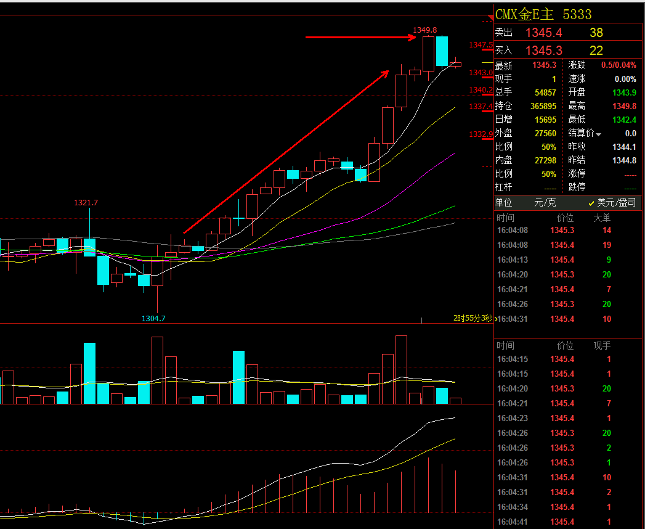This screenshot has height=529, width=645.
Task: Select the 16:04:13 big-order row
Action: point(567,260)
